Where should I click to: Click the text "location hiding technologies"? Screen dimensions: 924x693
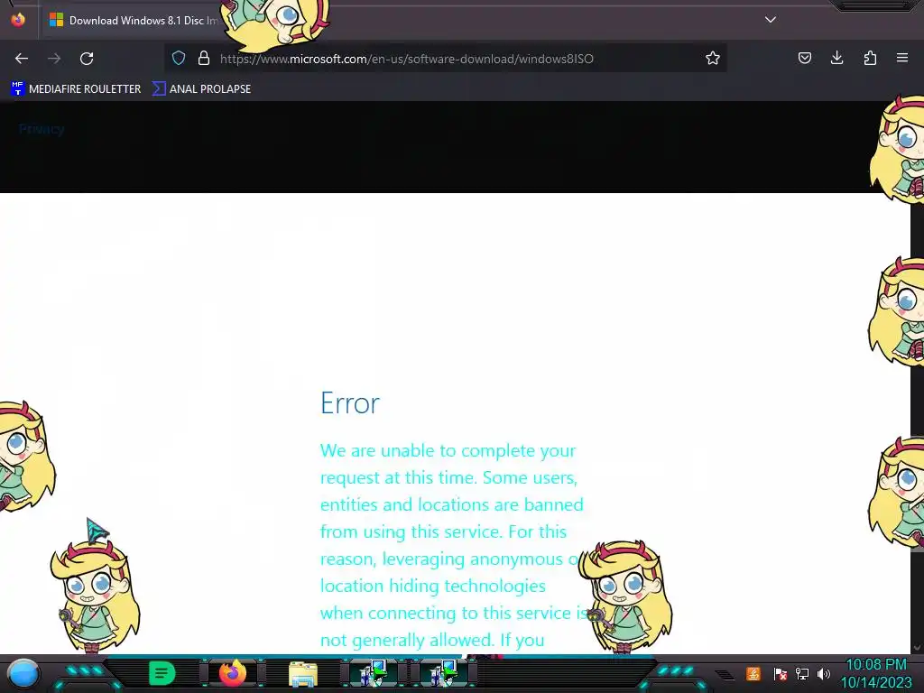[433, 587]
